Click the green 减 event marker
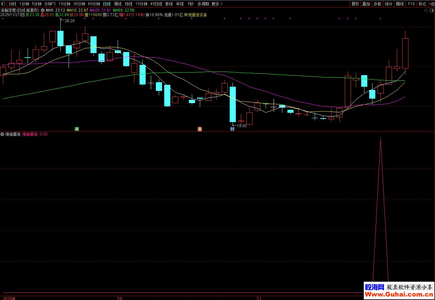This screenshot has height=300, width=435. 77,129
